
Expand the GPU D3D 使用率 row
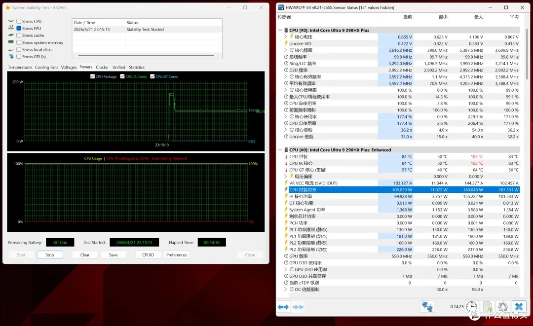(x=286, y=269)
